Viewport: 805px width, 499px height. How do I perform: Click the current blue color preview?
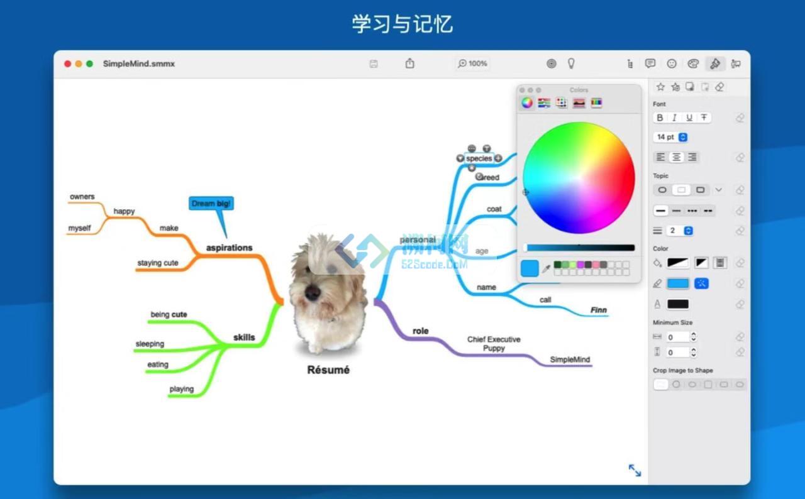(530, 269)
